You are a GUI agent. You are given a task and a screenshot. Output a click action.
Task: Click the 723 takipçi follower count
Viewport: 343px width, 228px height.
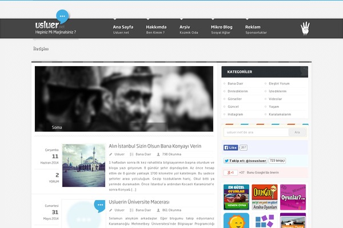(277, 161)
